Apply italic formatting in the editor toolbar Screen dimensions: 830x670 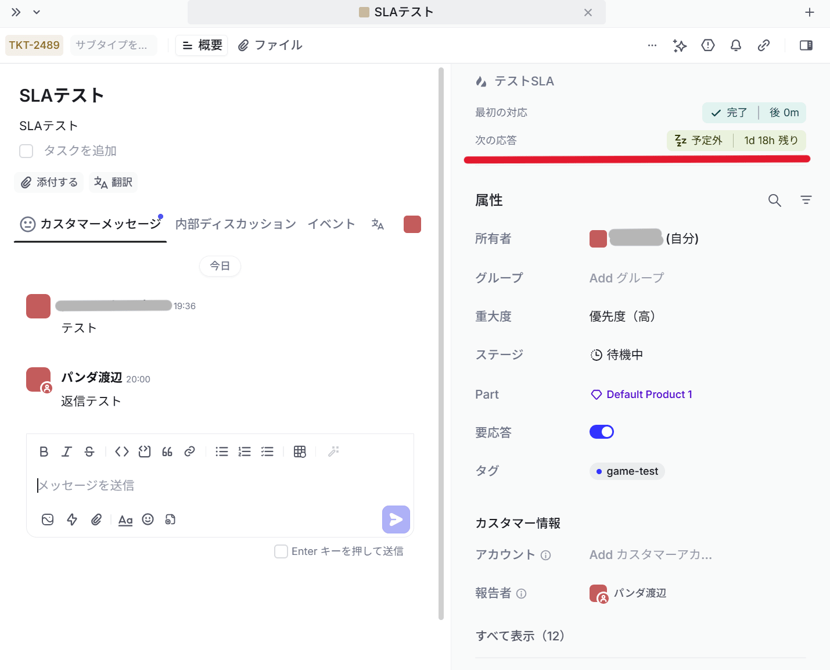coord(66,452)
